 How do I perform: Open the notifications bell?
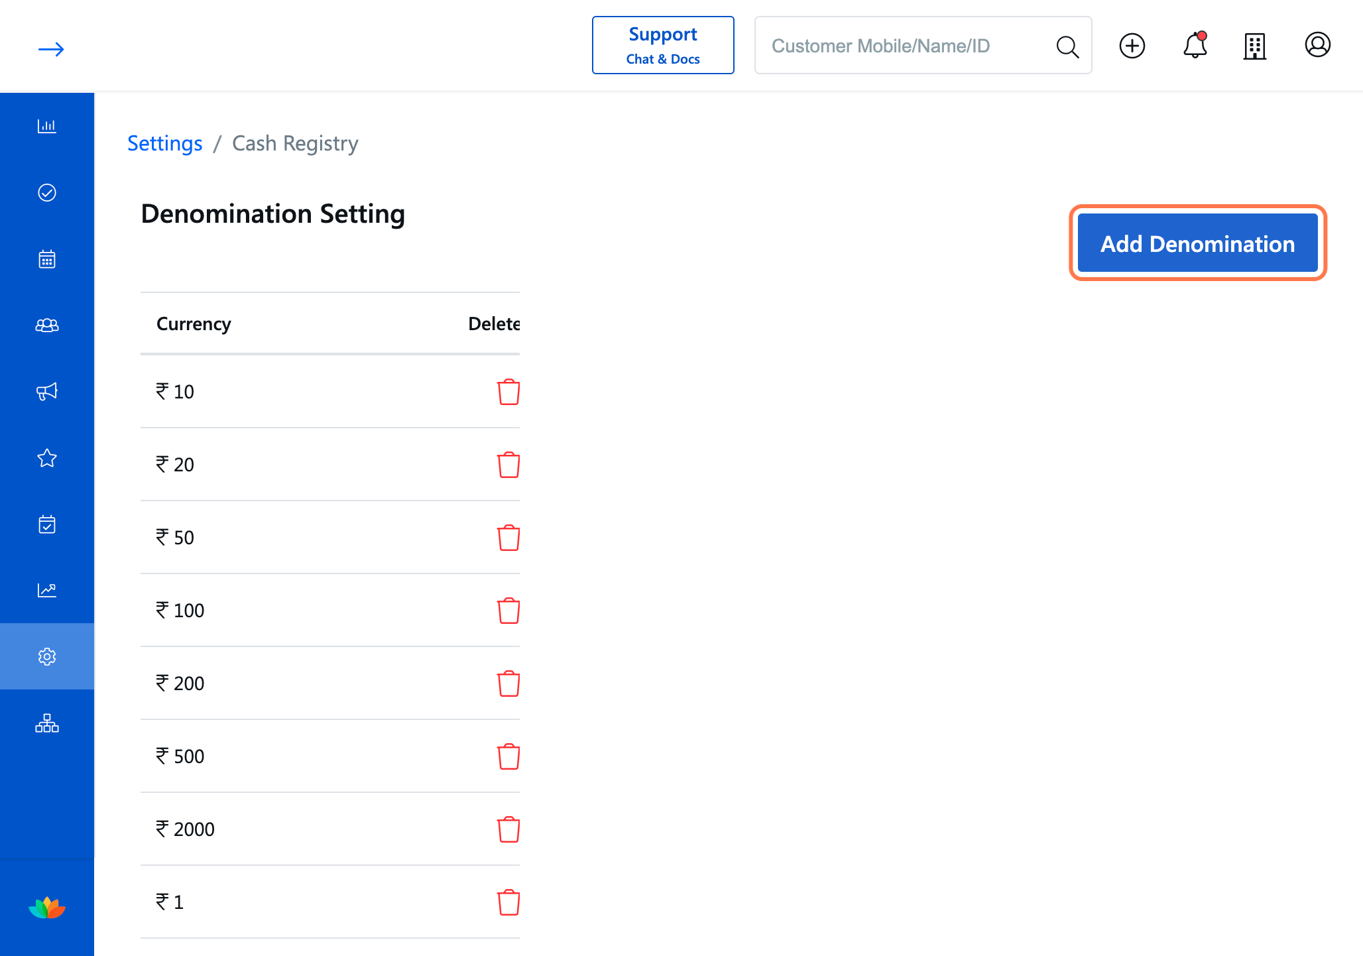(x=1195, y=45)
